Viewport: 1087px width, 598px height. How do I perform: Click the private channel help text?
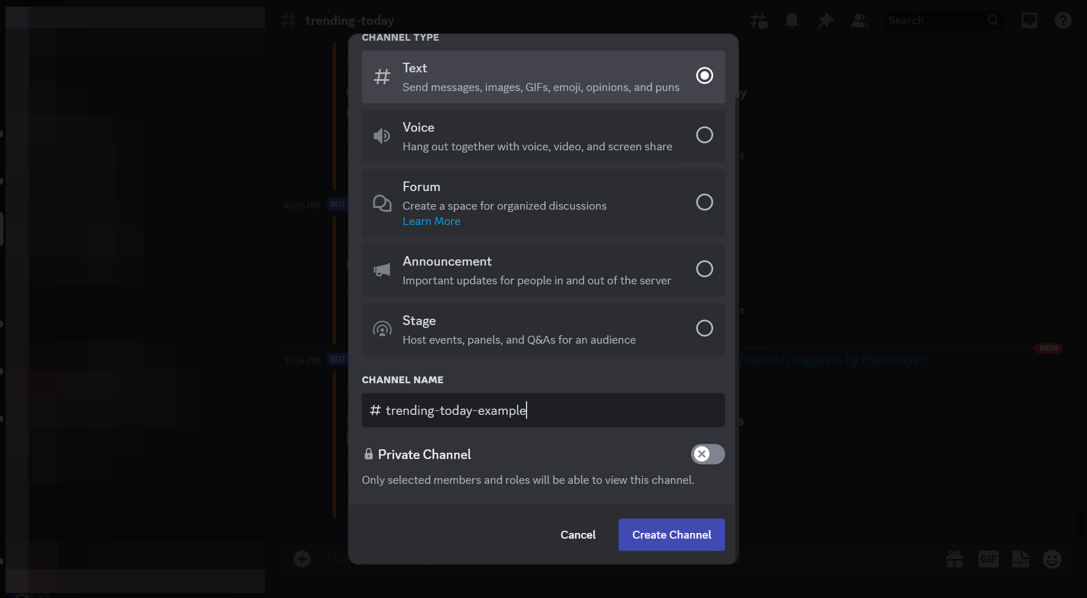click(528, 480)
